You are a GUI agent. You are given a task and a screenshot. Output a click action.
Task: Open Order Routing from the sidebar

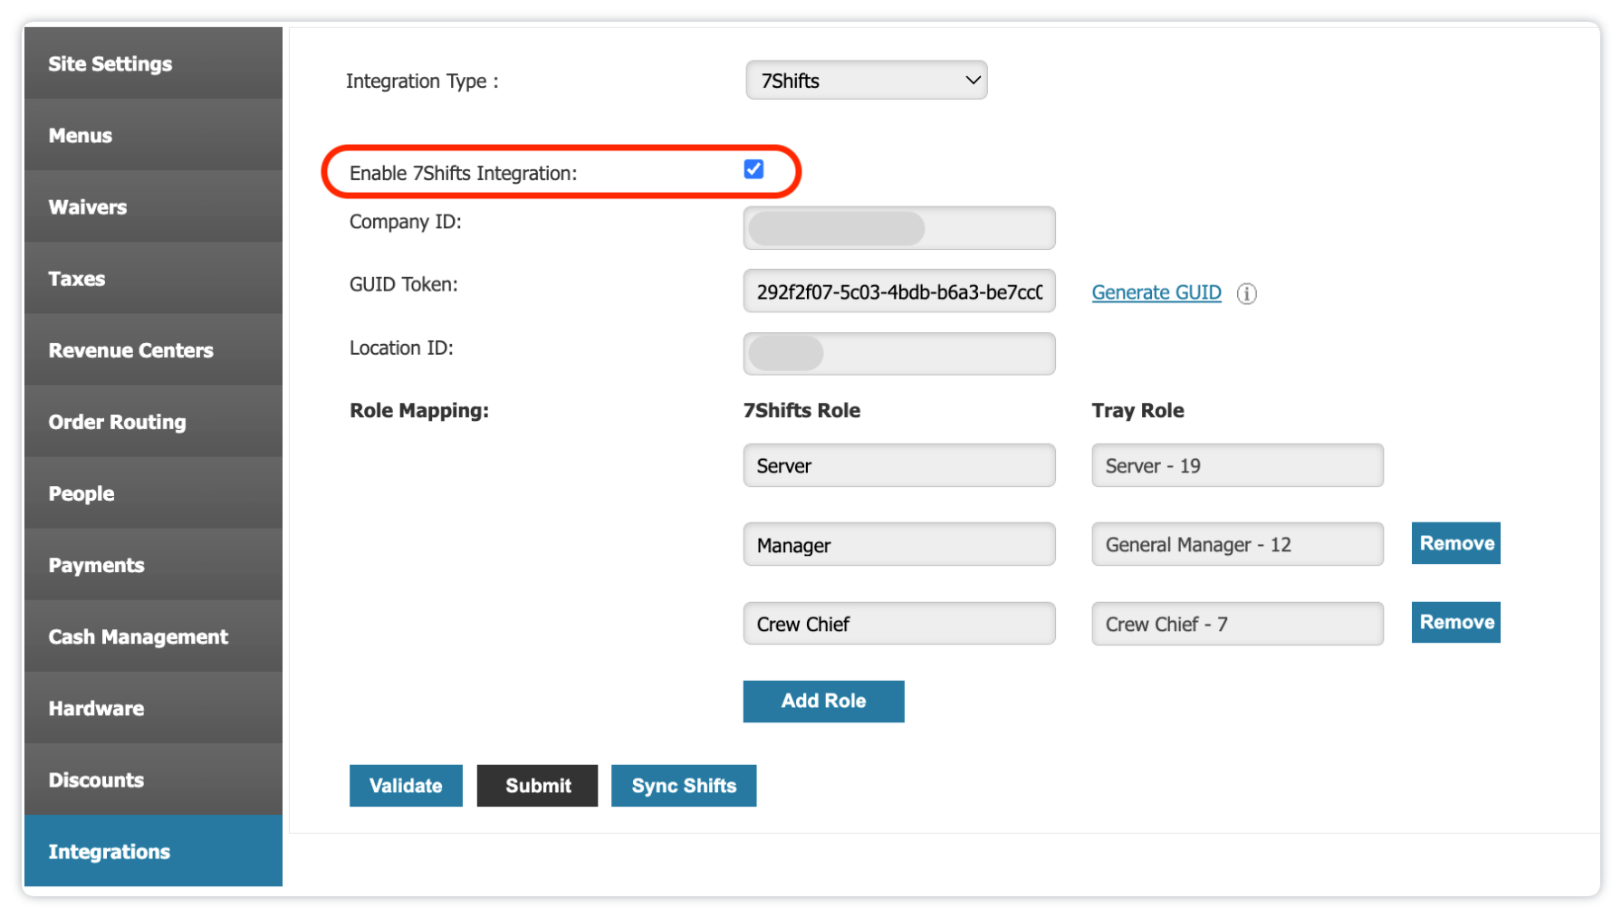pos(153,421)
